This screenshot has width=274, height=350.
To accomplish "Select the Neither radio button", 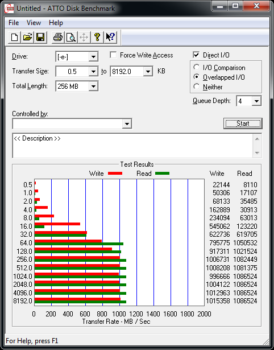I will point(197,87).
